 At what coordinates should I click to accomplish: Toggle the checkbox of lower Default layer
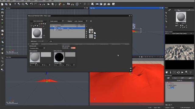pyautogui.click(x=57, y=30)
